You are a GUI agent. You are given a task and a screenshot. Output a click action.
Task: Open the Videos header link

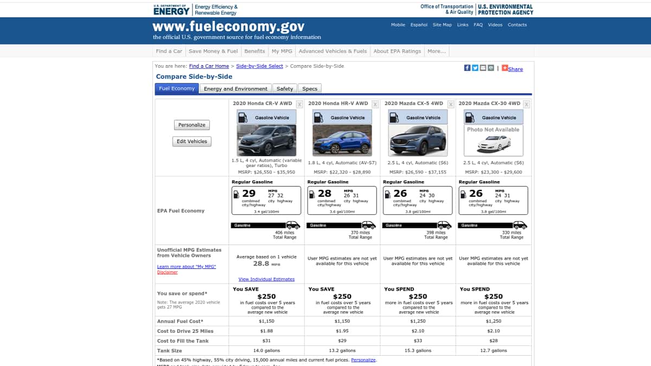point(495,25)
